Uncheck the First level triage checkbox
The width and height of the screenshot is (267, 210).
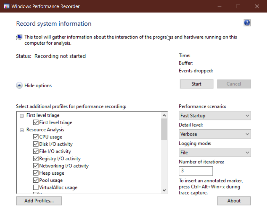tap(36, 122)
